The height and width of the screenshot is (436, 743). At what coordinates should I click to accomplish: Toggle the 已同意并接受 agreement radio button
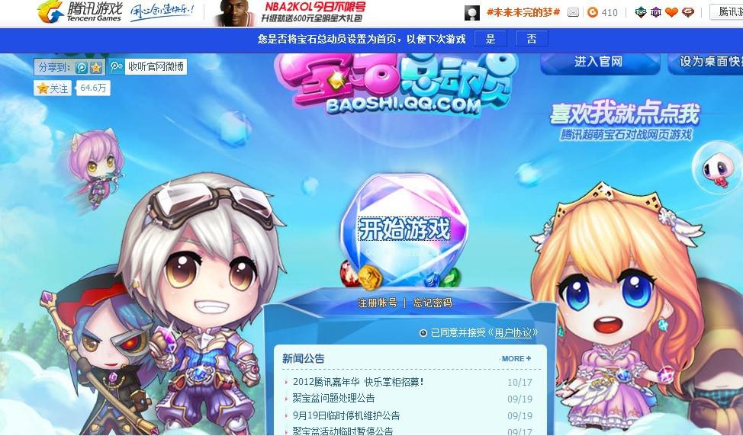[423, 333]
